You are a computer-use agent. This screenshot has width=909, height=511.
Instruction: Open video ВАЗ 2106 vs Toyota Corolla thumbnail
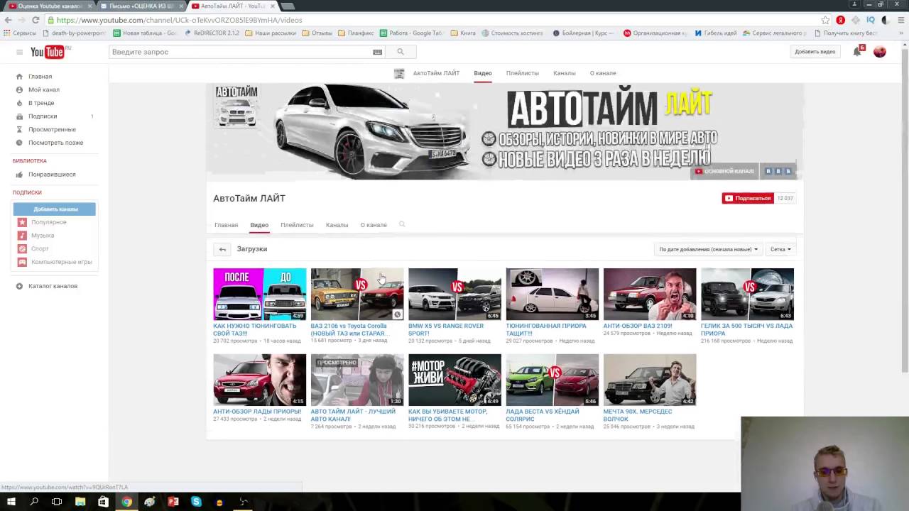click(x=357, y=294)
